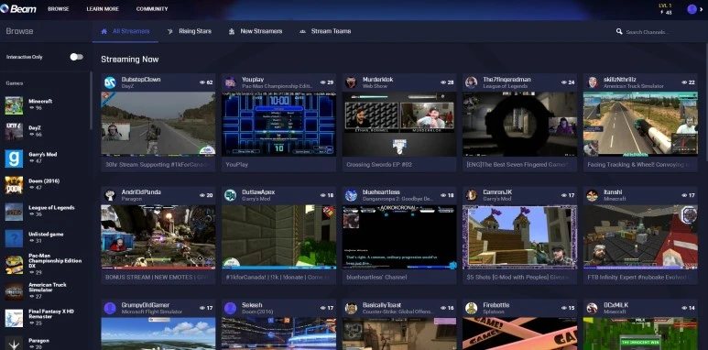Switch to the New Streamers tab

(x=256, y=31)
